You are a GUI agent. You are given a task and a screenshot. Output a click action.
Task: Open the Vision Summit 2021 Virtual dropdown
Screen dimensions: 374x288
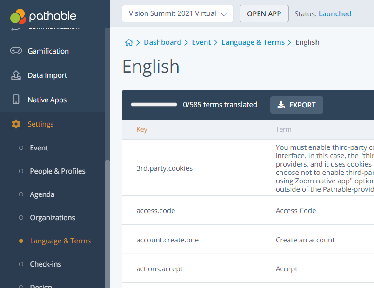click(178, 13)
